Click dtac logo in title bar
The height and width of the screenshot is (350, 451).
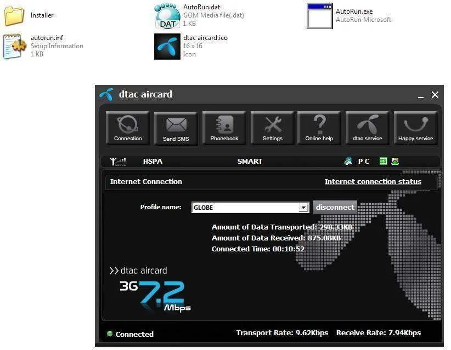coord(106,94)
